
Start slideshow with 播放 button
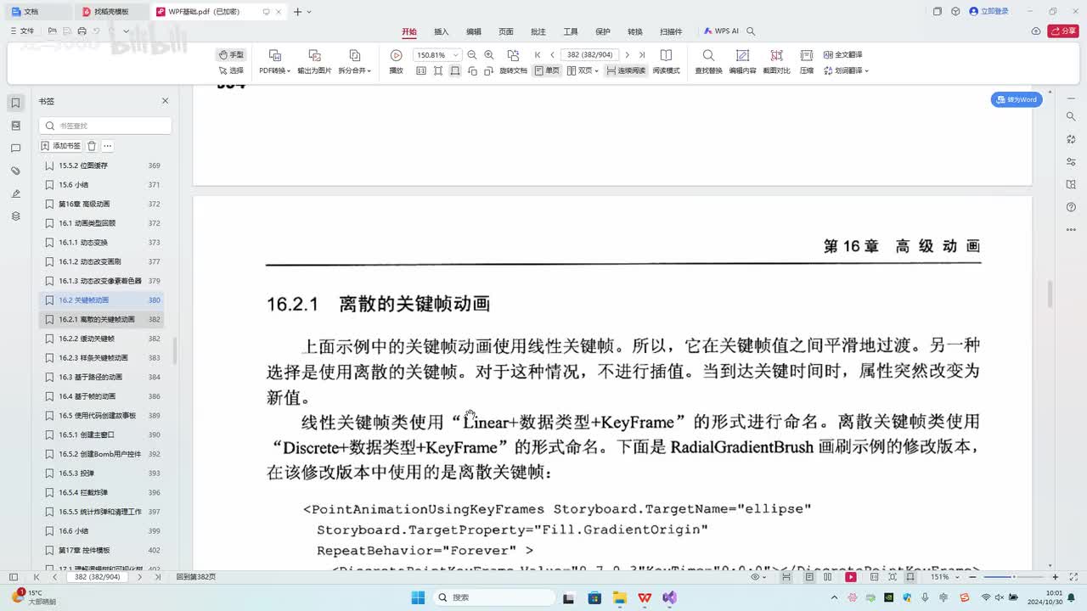pos(396,62)
